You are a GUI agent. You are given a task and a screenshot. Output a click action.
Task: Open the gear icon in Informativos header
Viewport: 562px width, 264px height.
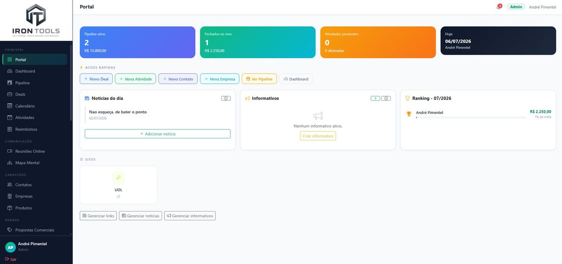386,98
